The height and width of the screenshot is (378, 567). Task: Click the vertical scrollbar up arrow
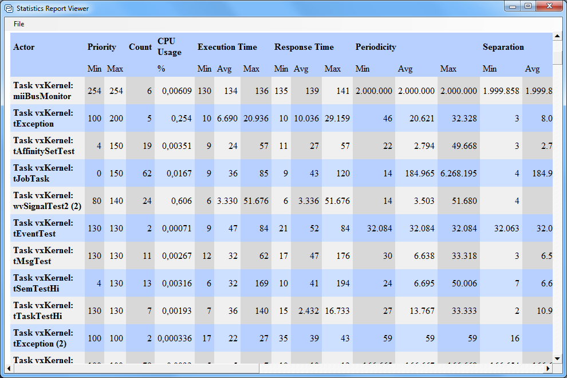coord(557,37)
